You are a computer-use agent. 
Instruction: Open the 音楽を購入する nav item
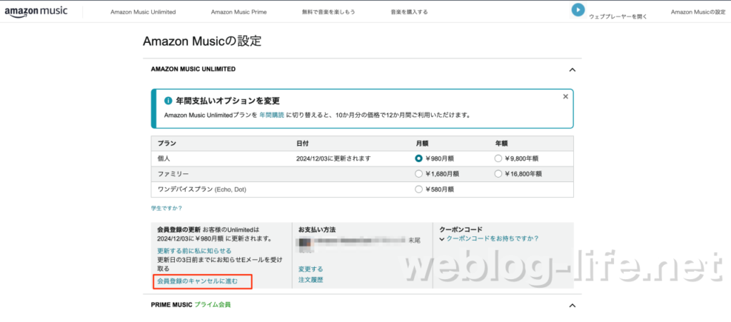pyautogui.click(x=409, y=12)
